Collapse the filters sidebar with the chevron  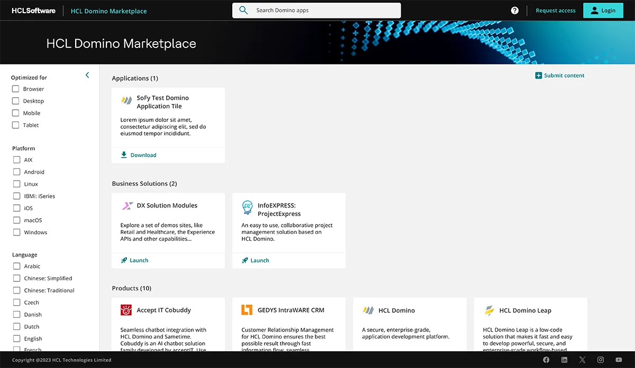[x=87, y=75]
